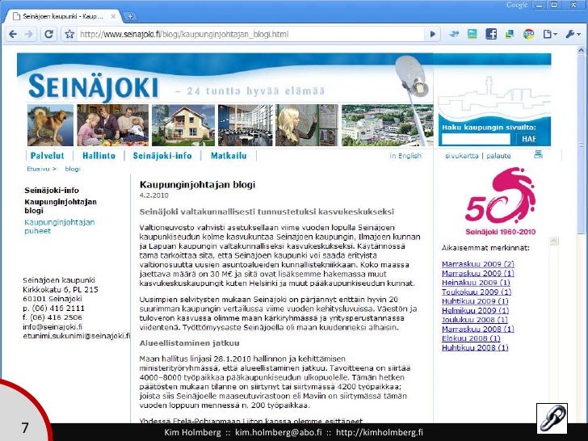The width and height of the screenshot is (588, 441).
Task: Click the go arrow in the address bar
Action: point(432,34)
